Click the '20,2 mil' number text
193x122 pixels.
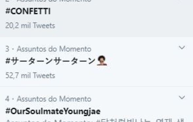coord(18,26)
